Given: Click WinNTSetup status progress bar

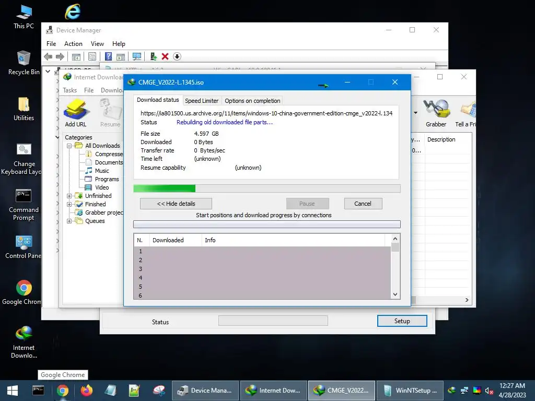Looking at the screenshot, I should click(x=273, y=321).
